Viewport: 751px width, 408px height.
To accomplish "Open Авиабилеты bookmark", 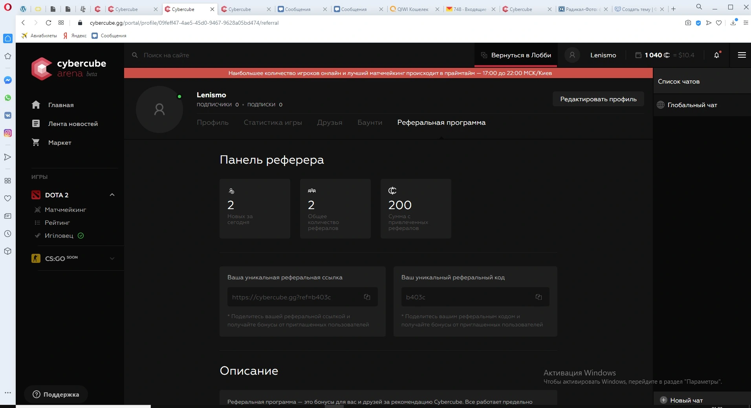I will pyautogui.click(x=39, y=35).
